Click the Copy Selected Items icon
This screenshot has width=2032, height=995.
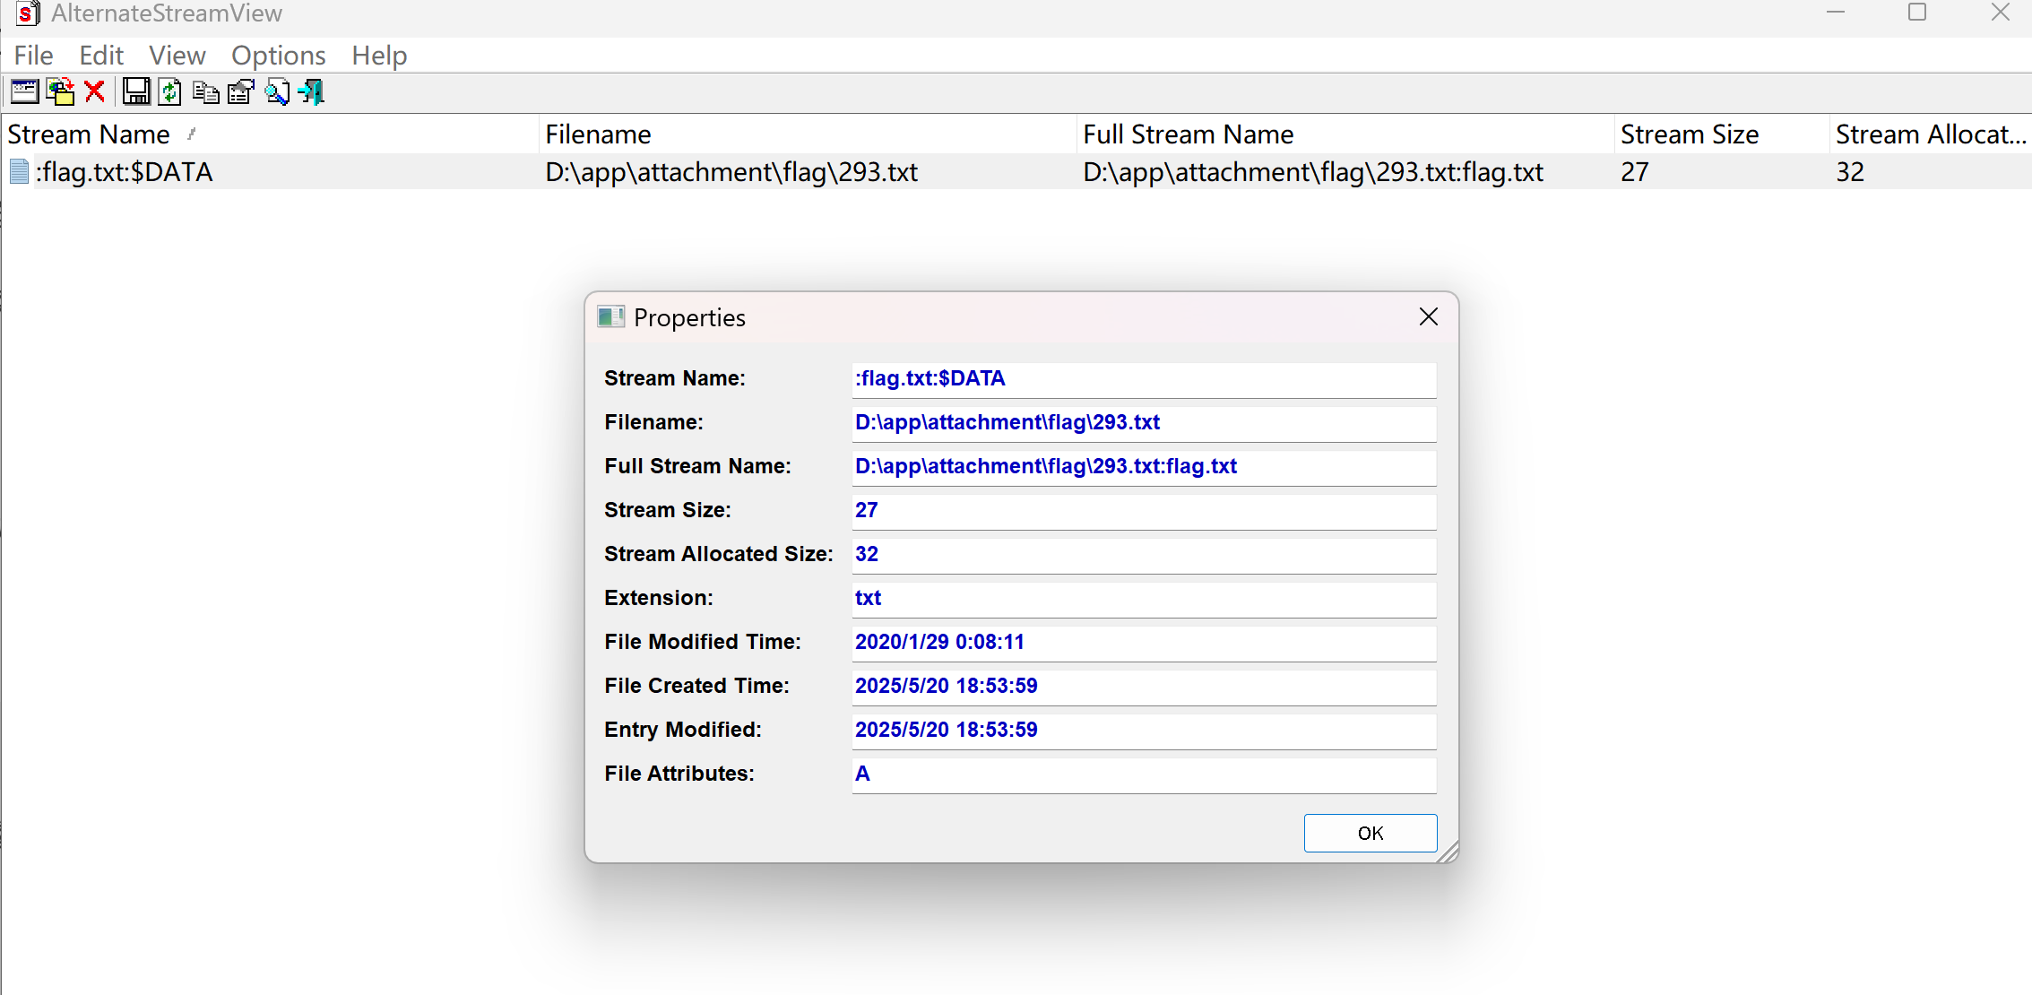[205, 91]
